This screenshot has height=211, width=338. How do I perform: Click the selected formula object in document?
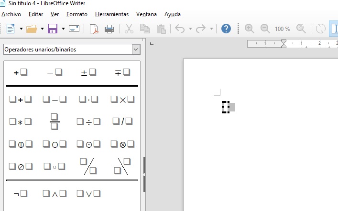tap(228, 107)
